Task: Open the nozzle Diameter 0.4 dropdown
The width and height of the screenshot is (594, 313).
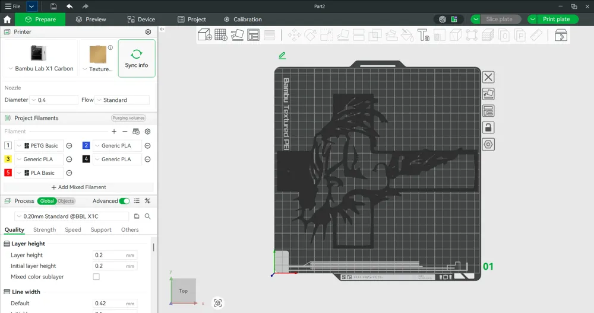Action: pos(54,100)
